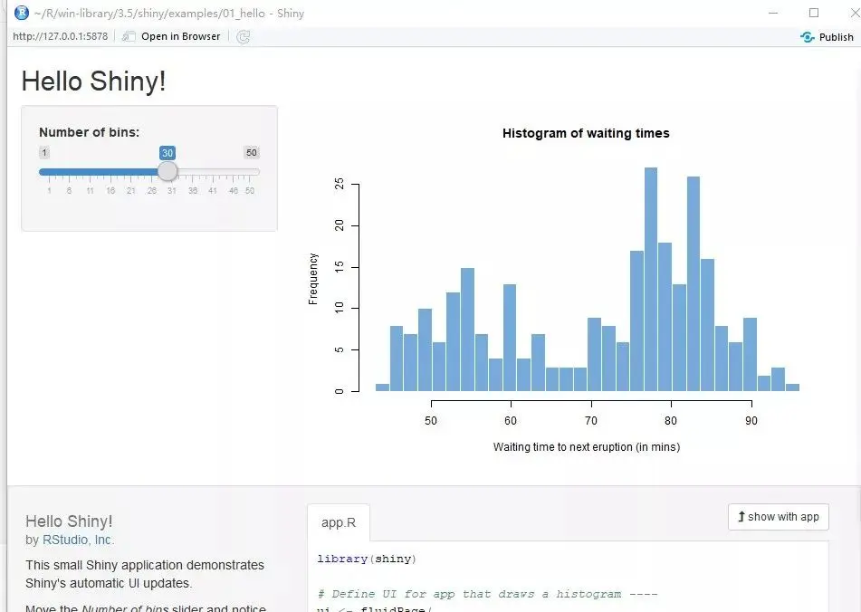Click the slider maximum label 50
Screen dimensions: 861x612
click(x=251, y=153)
